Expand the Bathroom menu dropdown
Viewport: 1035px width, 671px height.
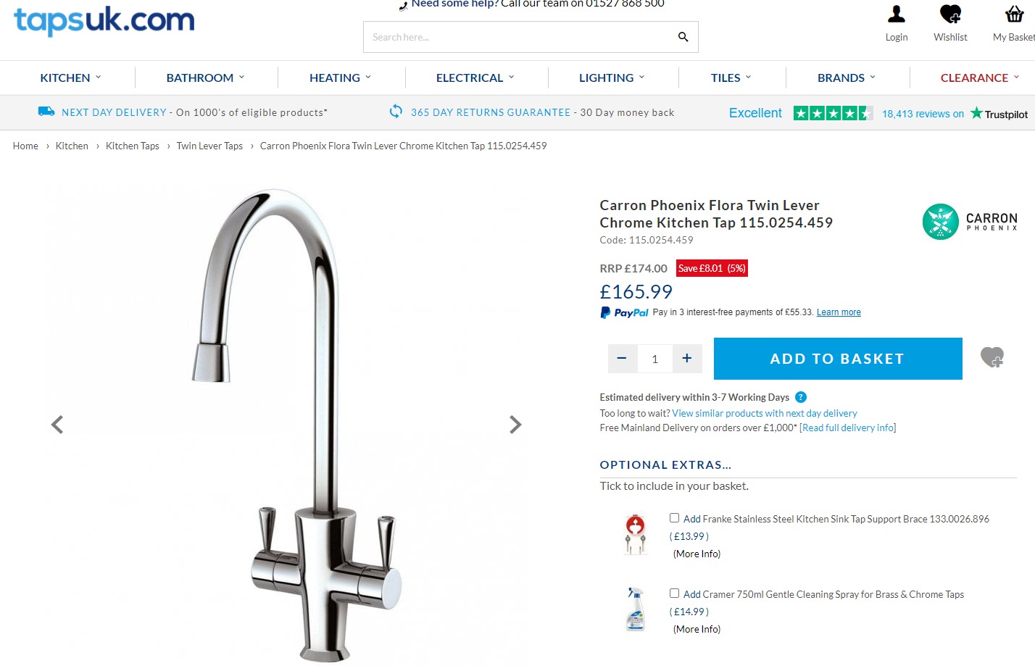tap(205, 78)
